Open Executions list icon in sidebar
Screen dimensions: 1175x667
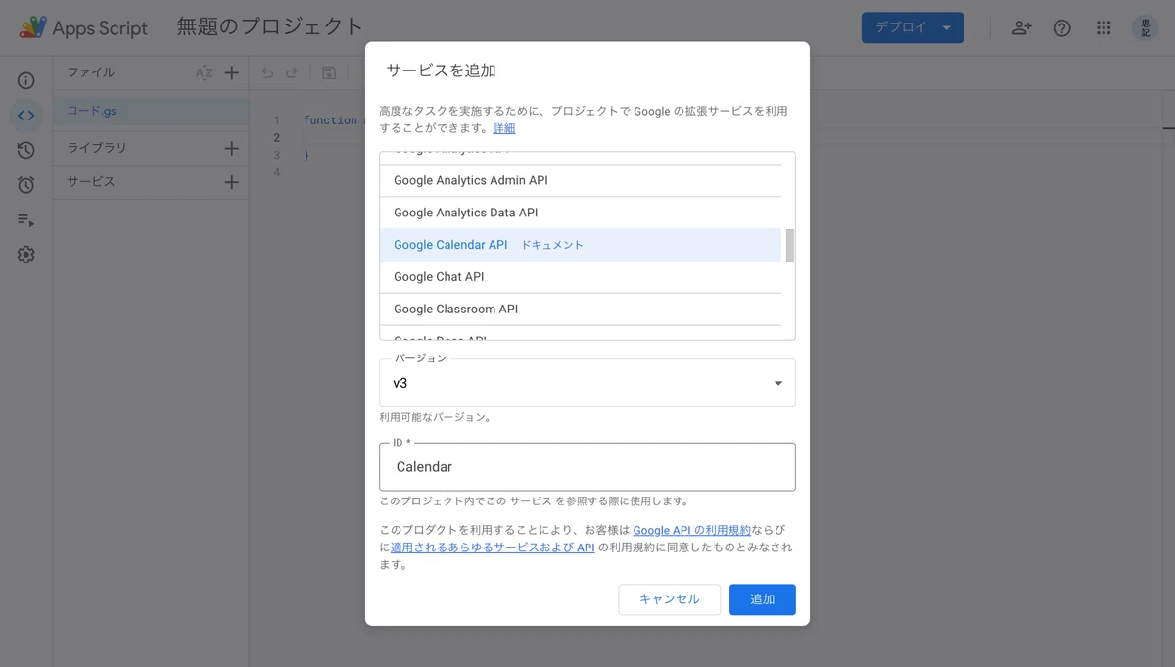tap(26, 220)
